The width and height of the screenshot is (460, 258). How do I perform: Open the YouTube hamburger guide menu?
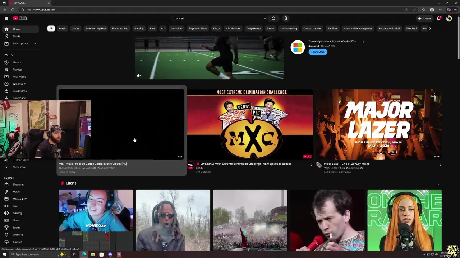click(6, 18)
